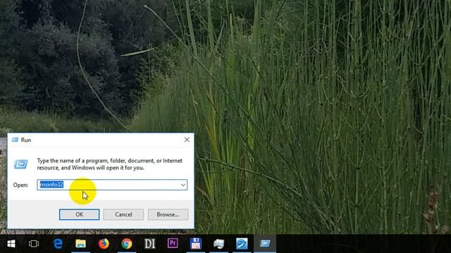Cancel the Run dialog
451x253 pixels.
click(123, 214)
